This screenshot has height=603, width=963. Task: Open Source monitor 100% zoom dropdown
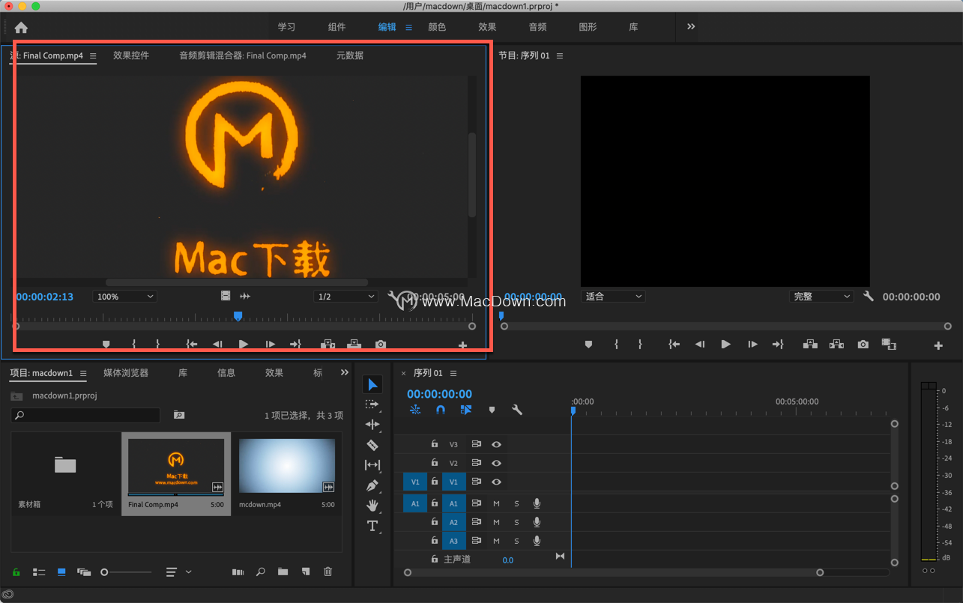point(124,297)
